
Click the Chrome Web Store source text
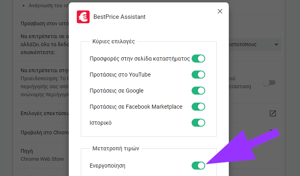pos(42,159)
